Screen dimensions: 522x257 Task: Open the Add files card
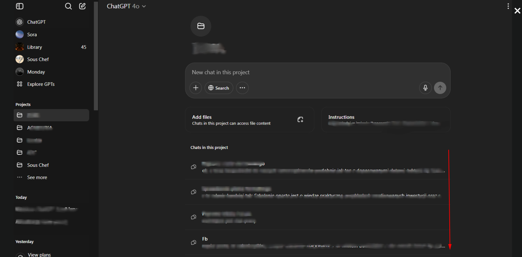coord(250,120)
